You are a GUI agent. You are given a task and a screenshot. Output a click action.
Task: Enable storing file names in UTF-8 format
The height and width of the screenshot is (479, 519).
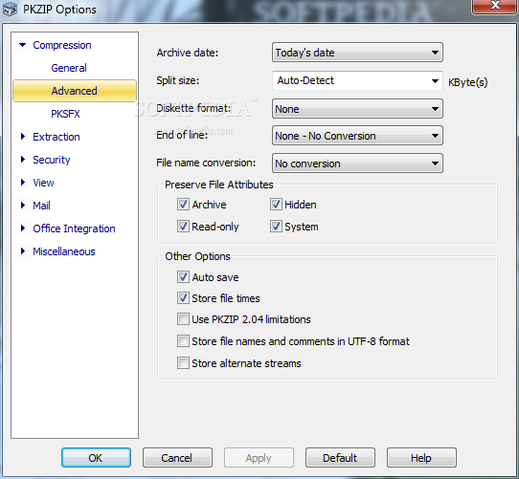click(x=183, y=341)
